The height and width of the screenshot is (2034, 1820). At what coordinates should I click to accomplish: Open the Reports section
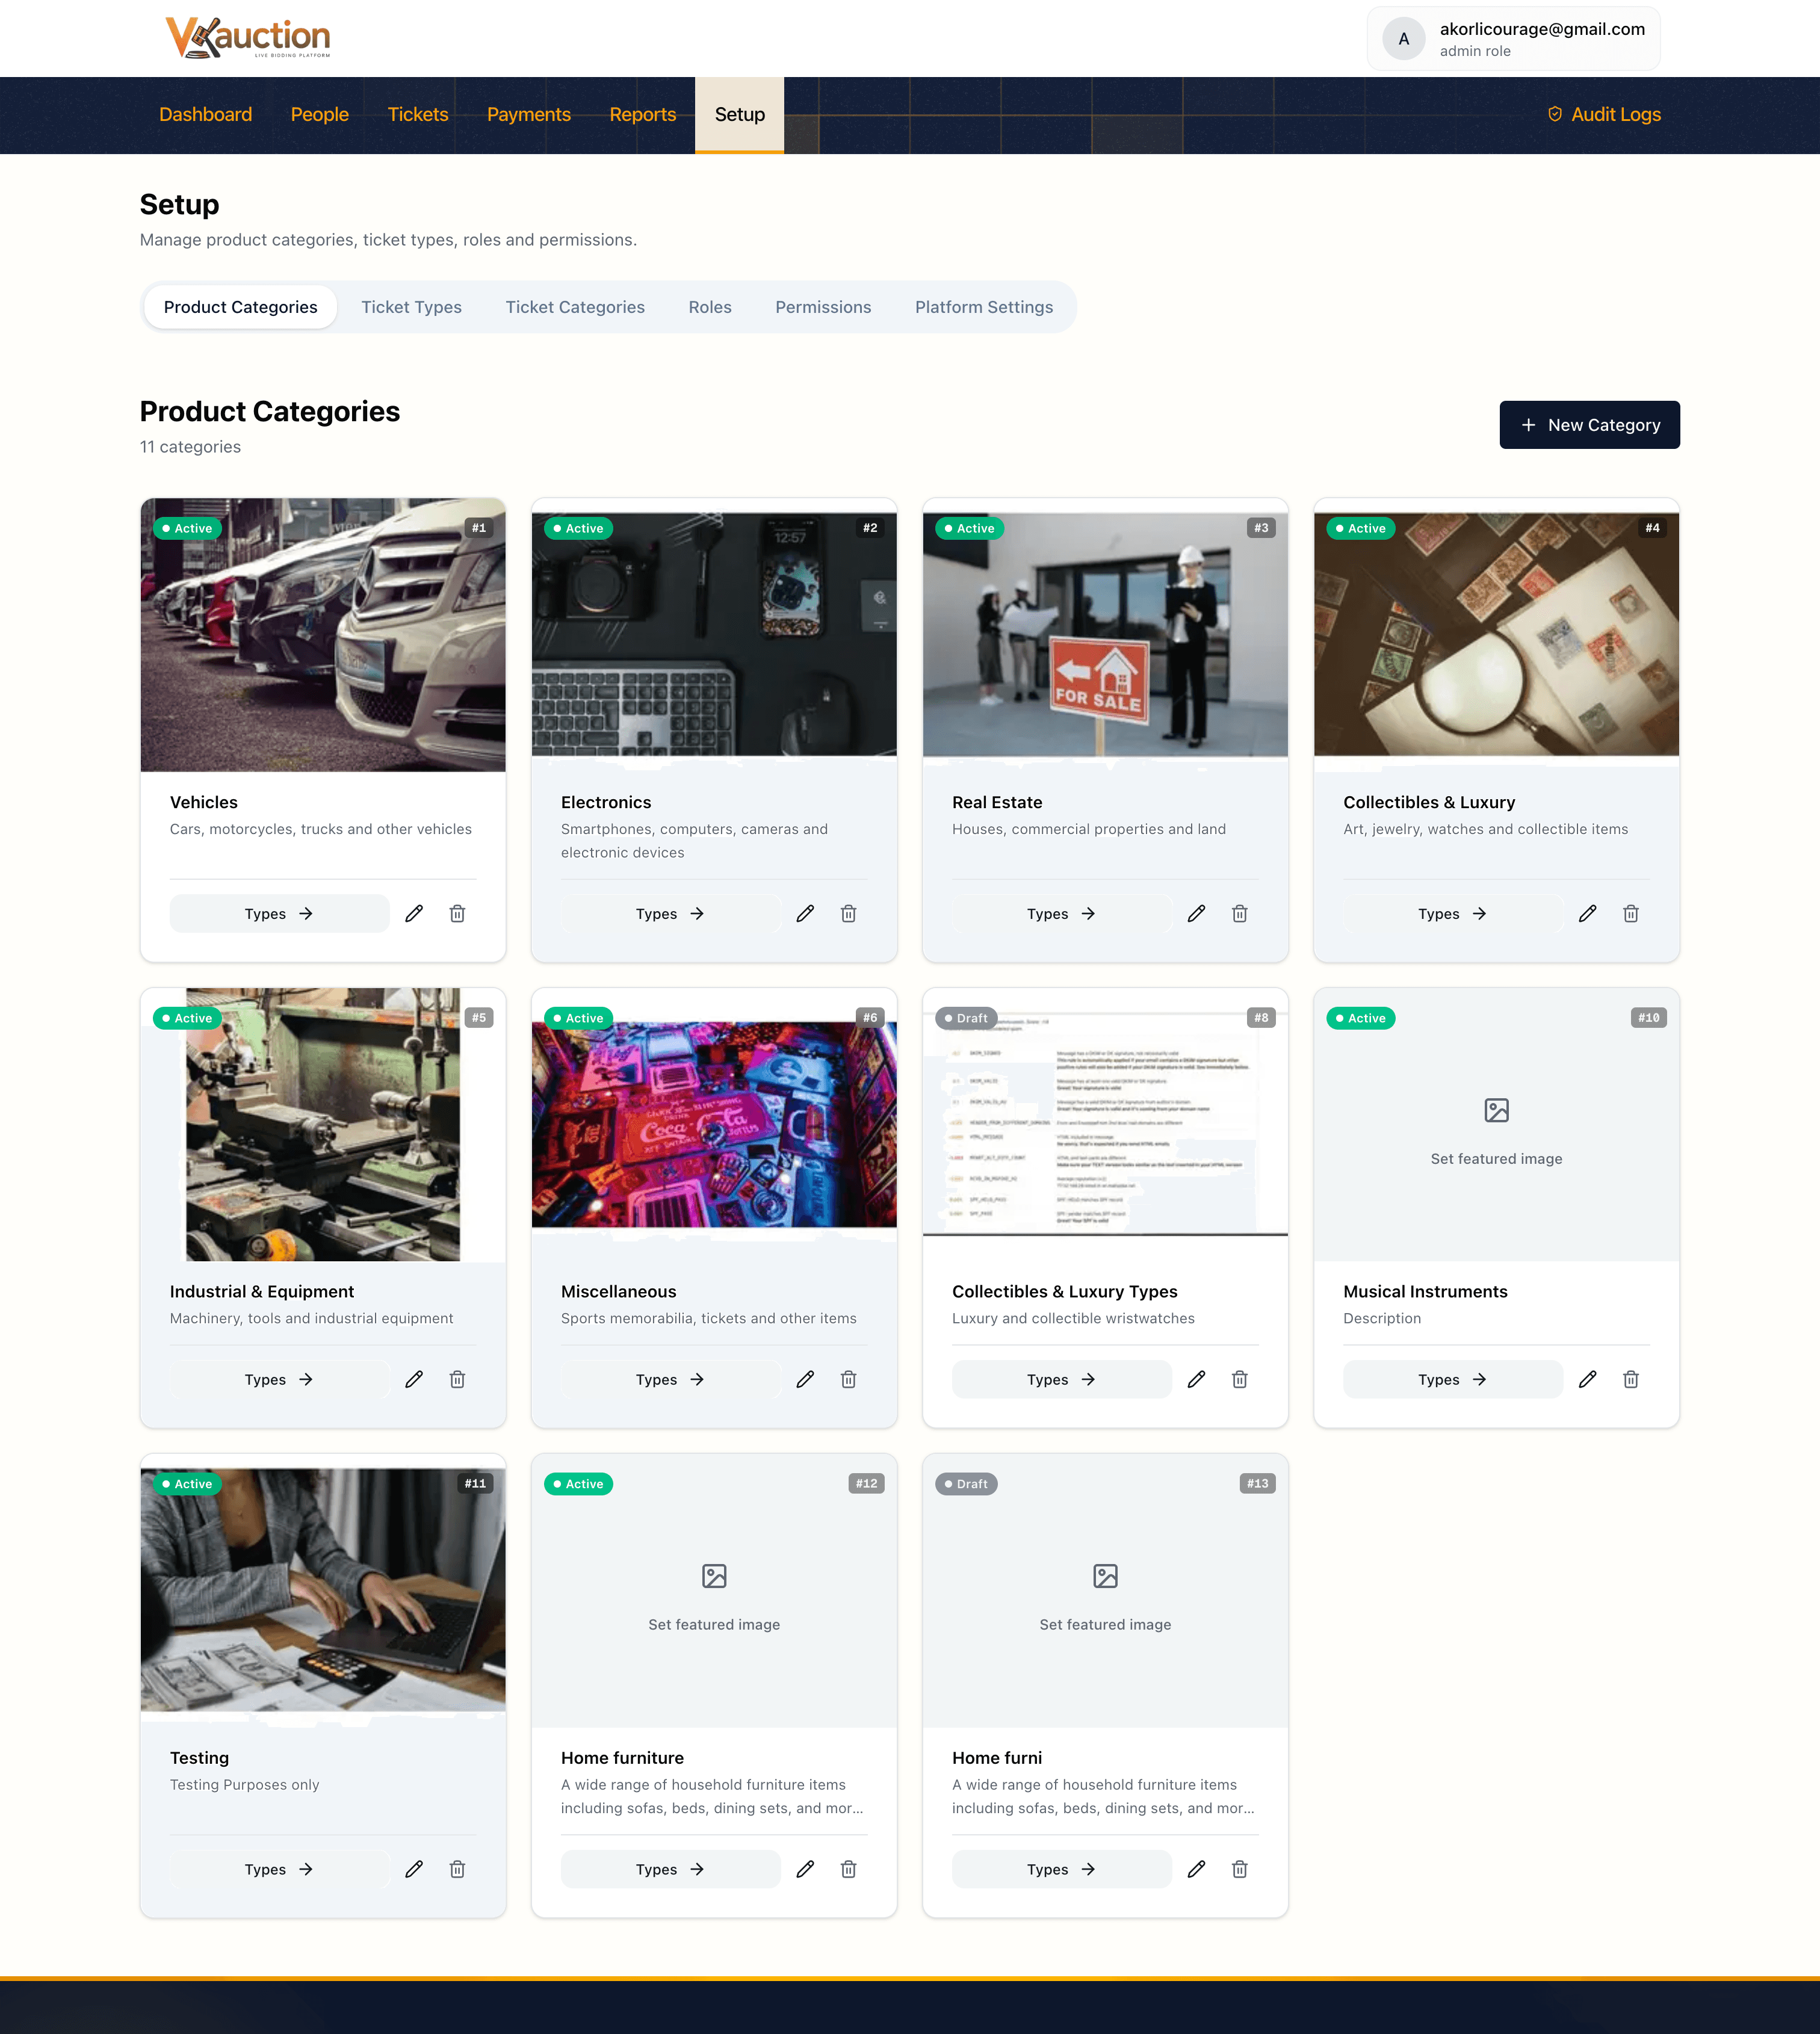point(643,114)
